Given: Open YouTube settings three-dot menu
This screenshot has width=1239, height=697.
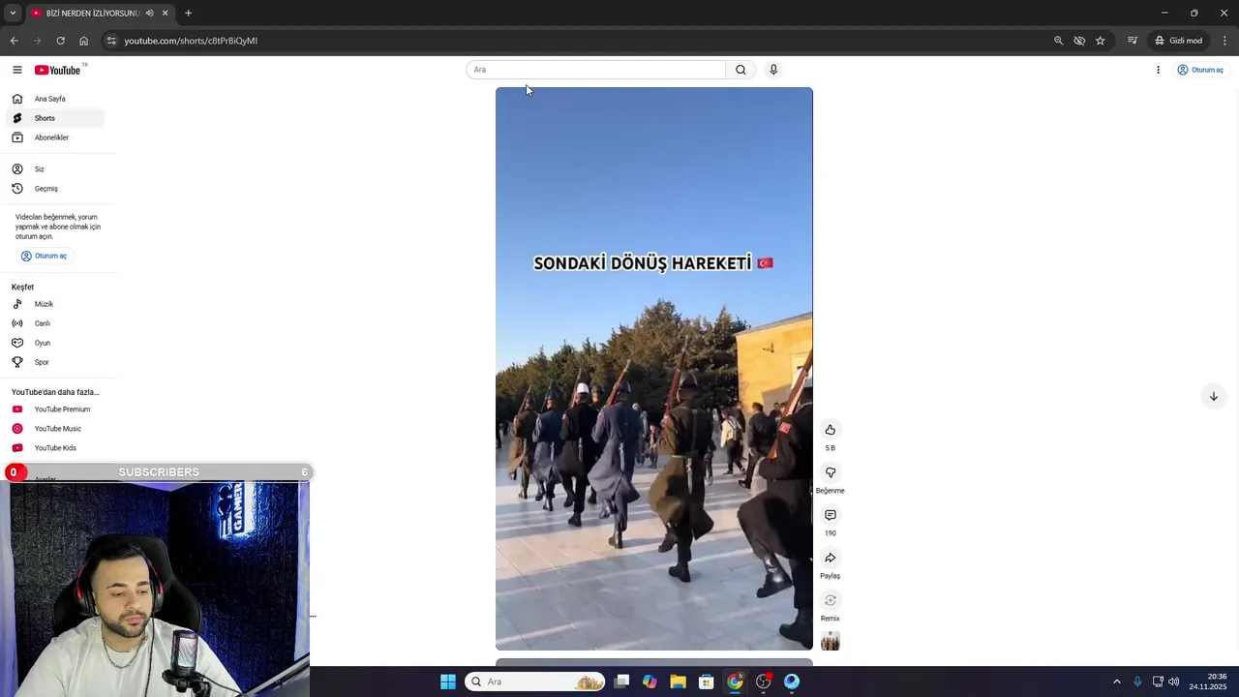Looking at the screenshot, I should click(1158, 70).
